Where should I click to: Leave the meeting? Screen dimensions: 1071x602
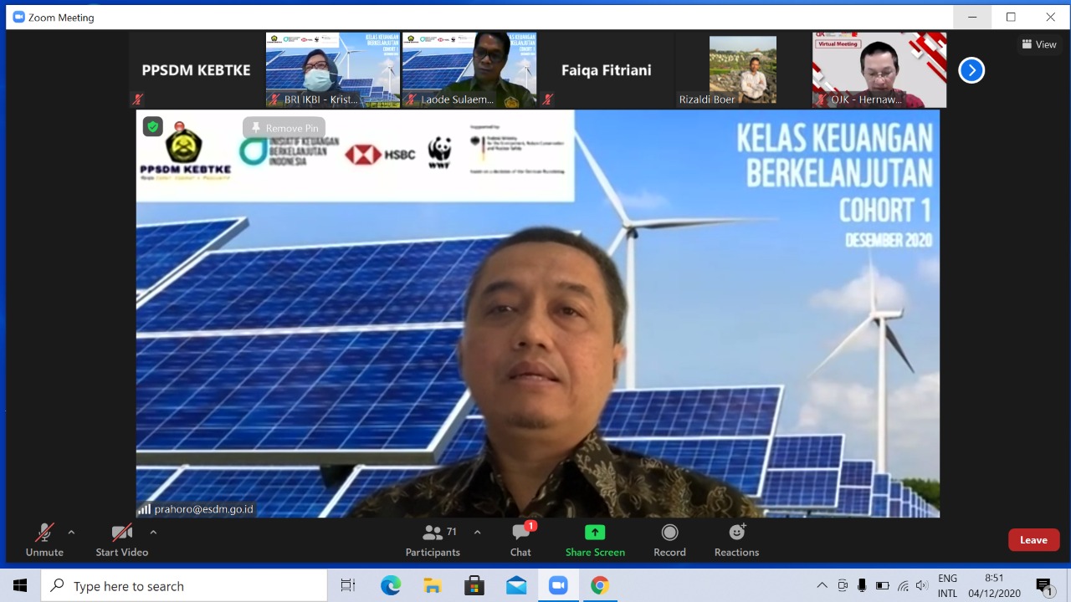(1033, 539)
